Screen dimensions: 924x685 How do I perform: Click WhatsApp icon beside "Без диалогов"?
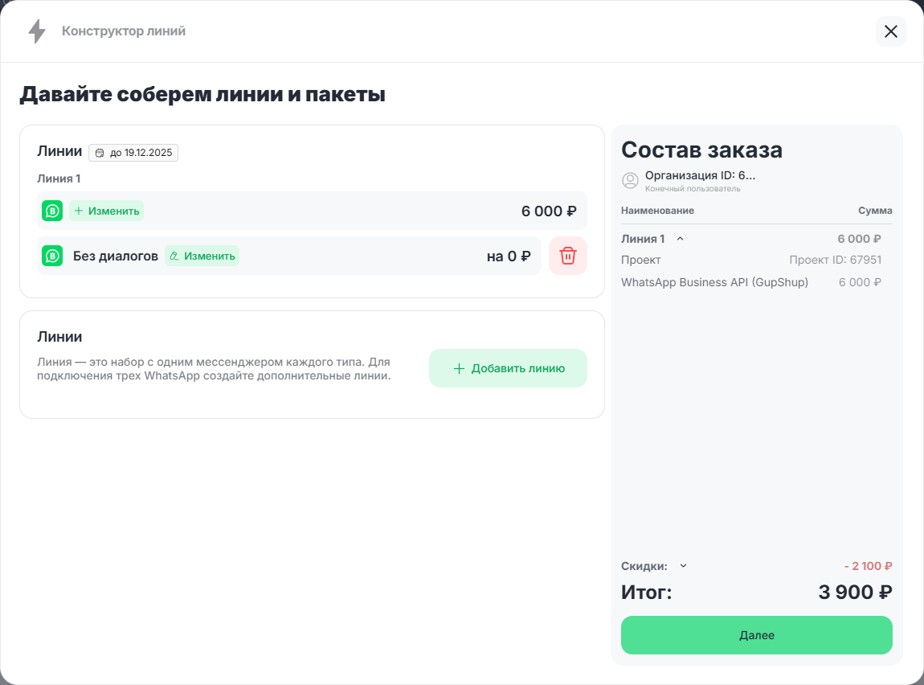[x=52, y=256]
